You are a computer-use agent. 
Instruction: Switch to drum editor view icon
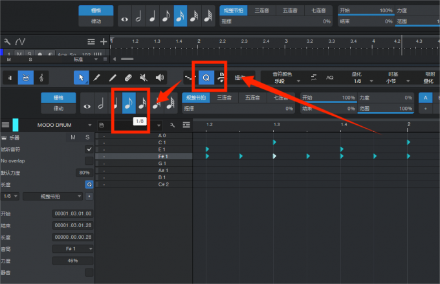[25, 78]
